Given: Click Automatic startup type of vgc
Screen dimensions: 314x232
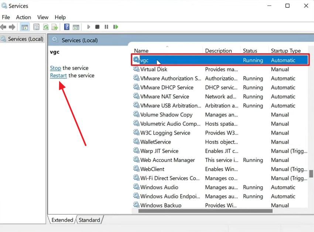Looking at the screenshot, I should point(283,60).
